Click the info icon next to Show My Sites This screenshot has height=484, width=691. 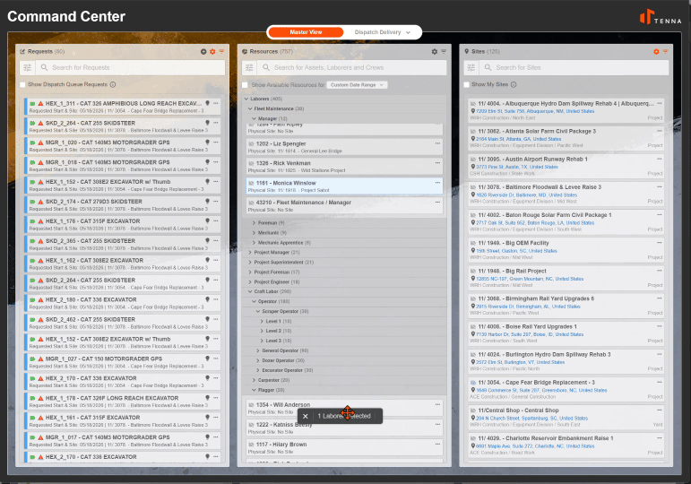(514, 84)
